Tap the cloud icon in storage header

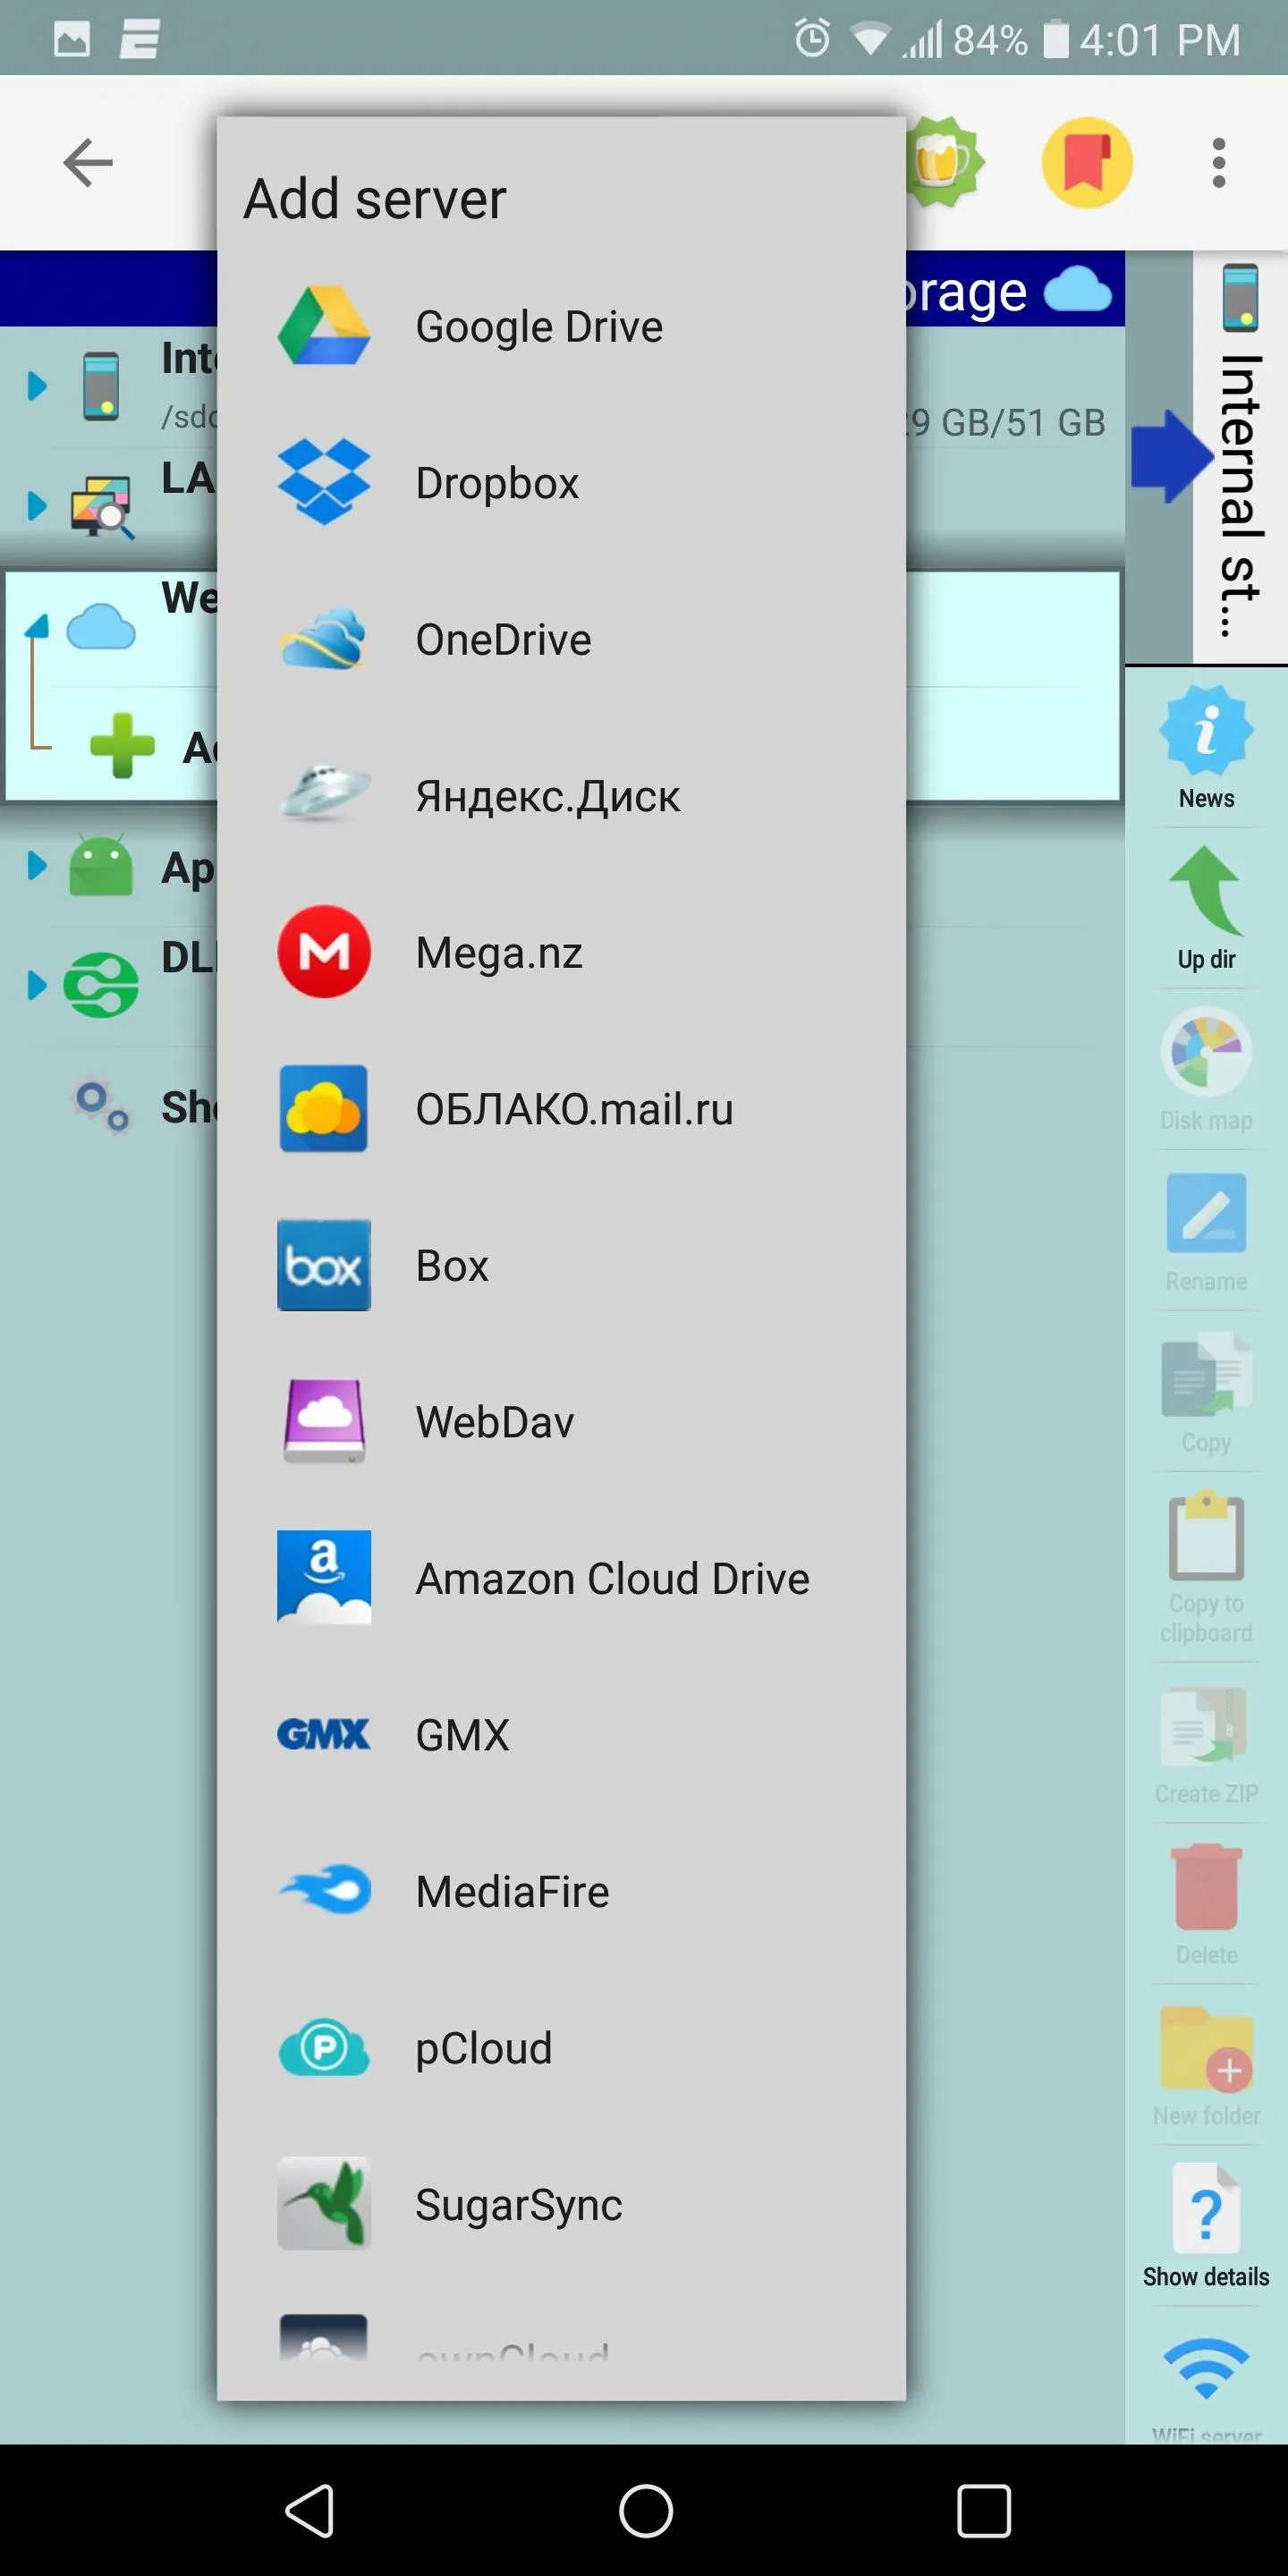(x=1077, y=290)
